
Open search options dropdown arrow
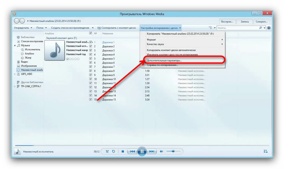pos(264,28)
